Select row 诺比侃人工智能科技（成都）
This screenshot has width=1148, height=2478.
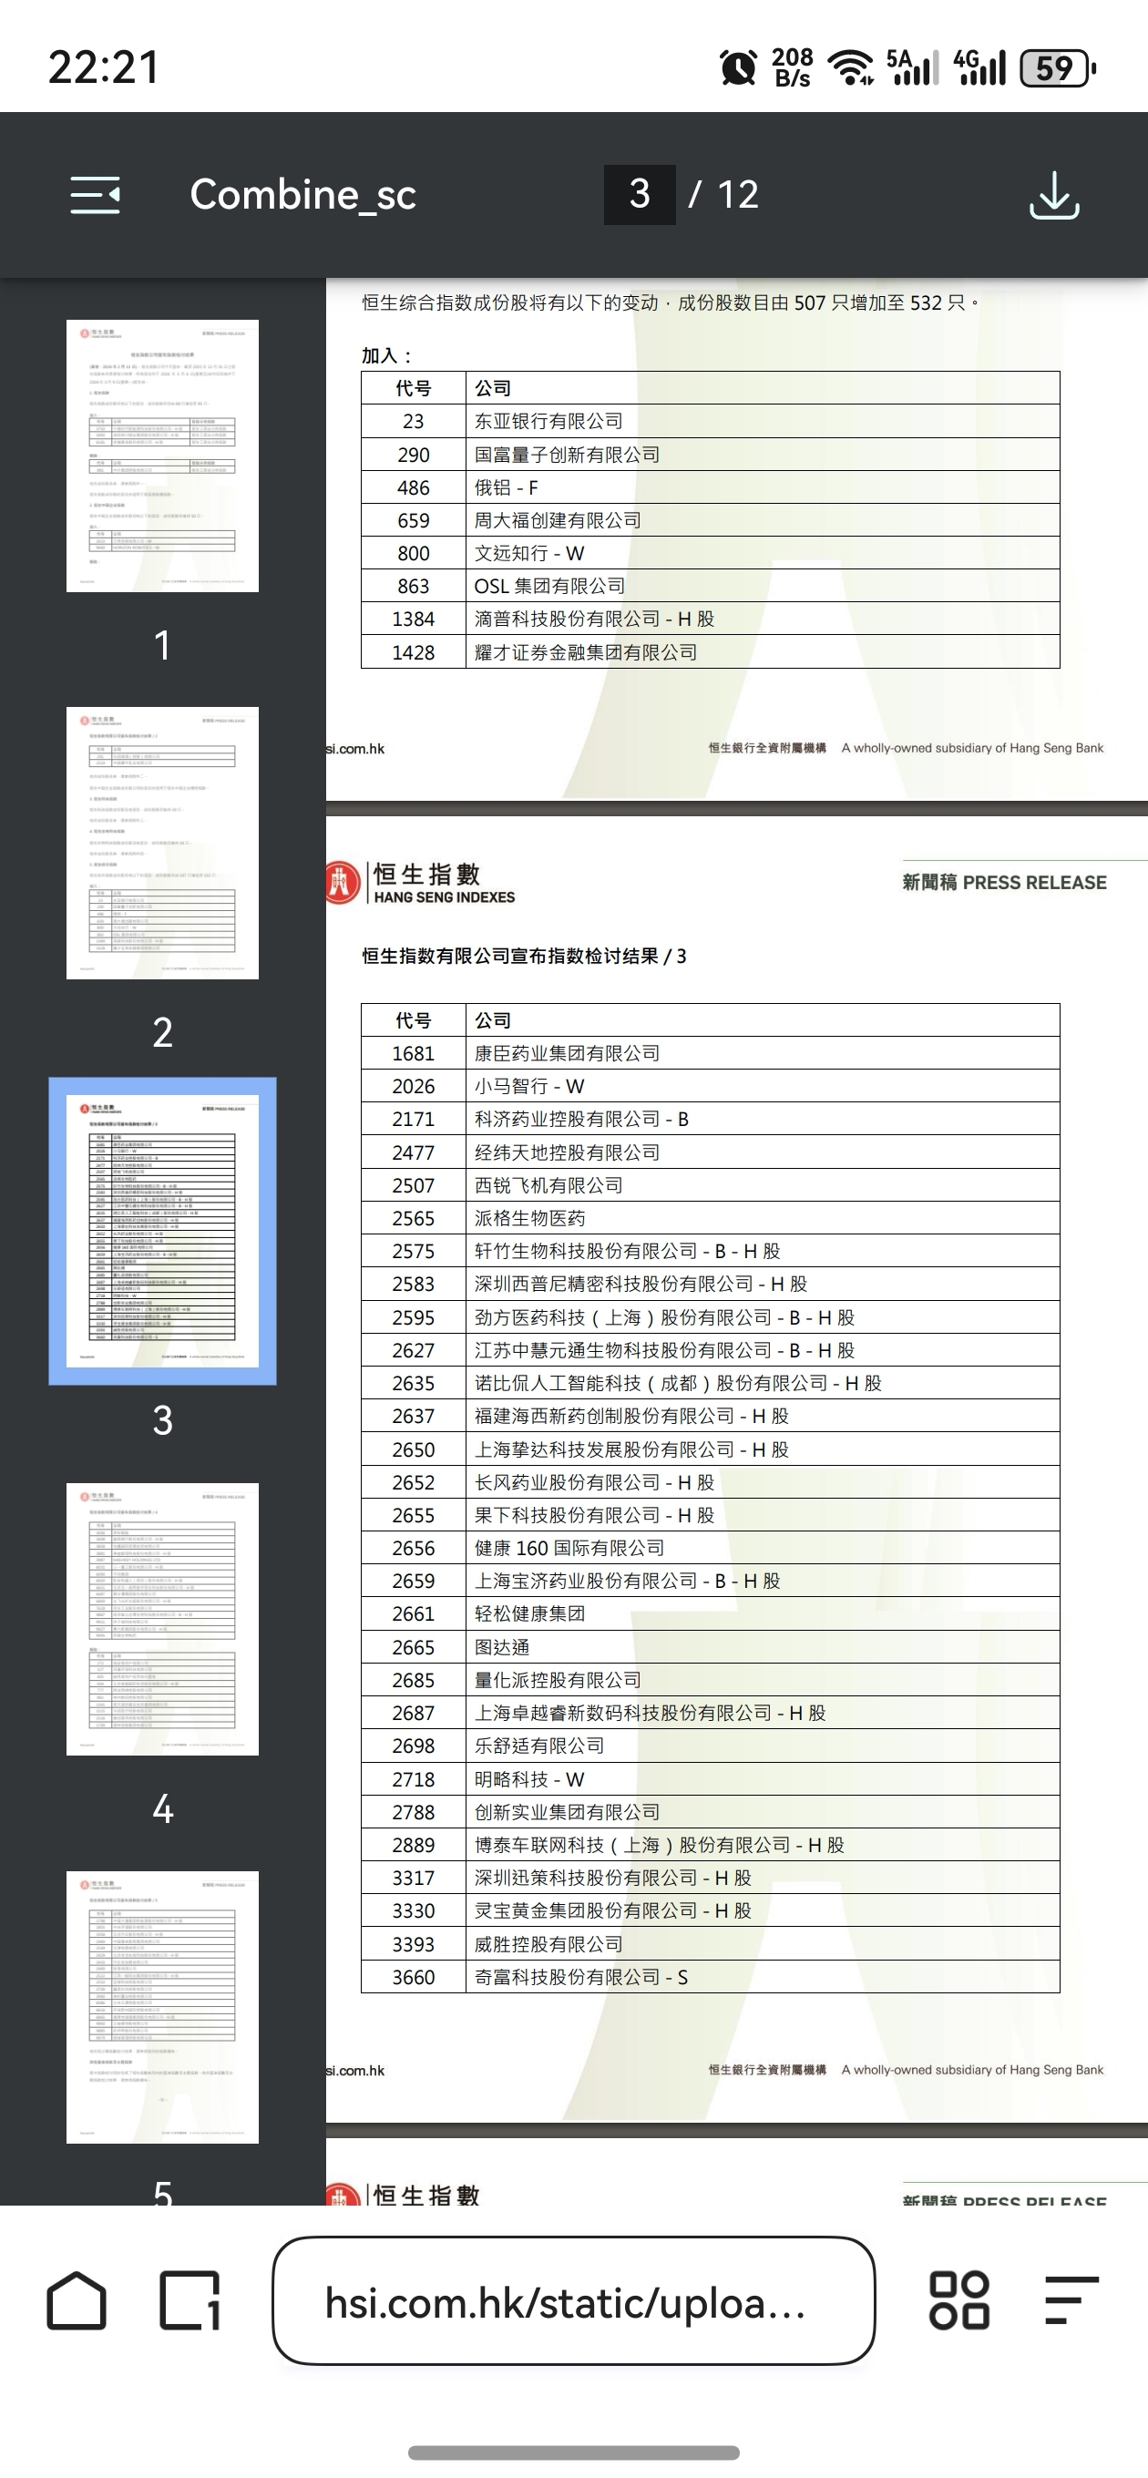click(x=710, y=1383)
